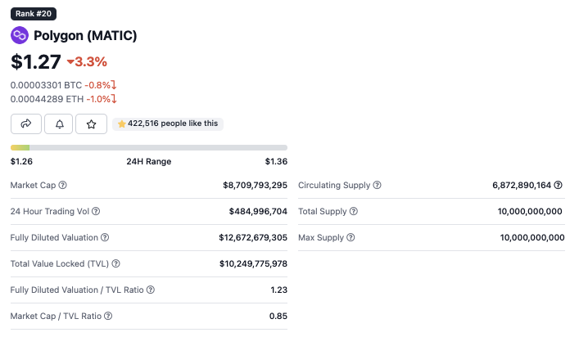Select Polygon (MATIC) heading
This screenshot has height=346, width=579.
85,35
